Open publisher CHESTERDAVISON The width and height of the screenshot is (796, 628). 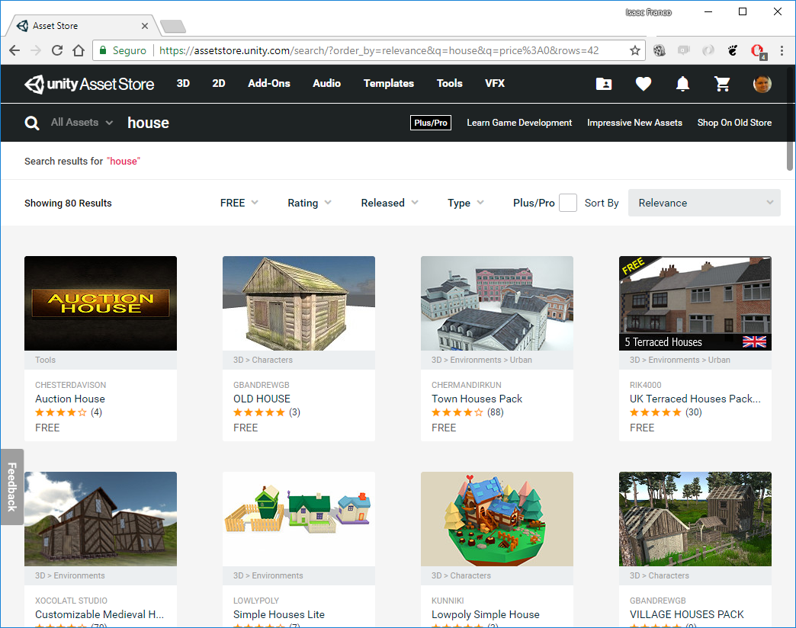[71, 385]
